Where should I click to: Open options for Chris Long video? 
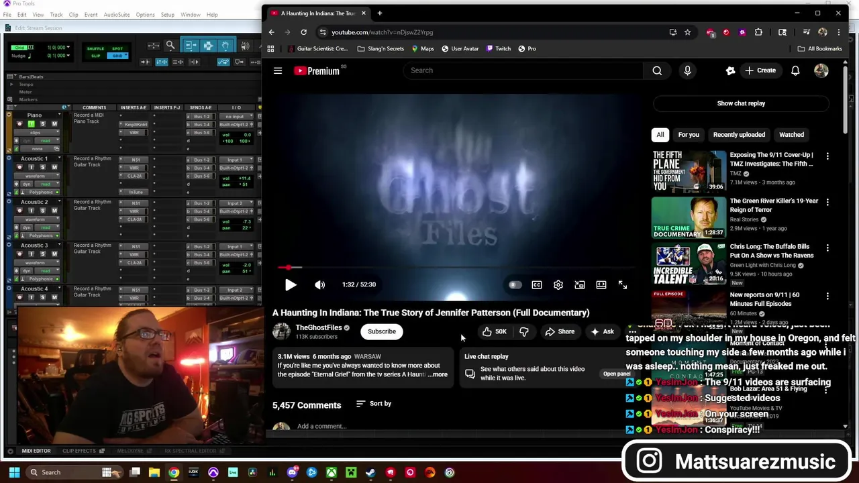point(827,248)
